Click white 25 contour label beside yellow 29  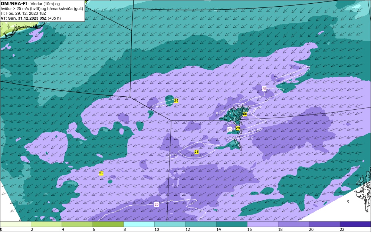tap(230, 129)
